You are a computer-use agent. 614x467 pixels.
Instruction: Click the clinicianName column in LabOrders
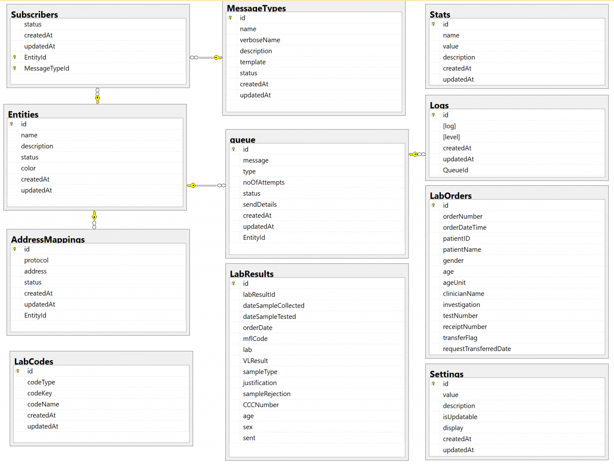pos(517,294)
